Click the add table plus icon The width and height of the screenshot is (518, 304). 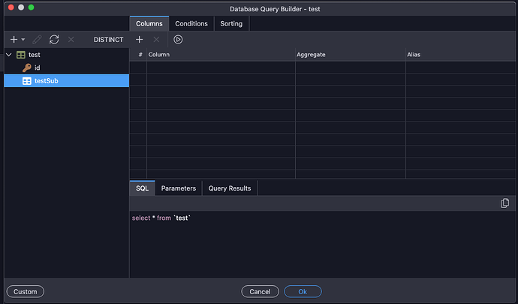pos(14,40)
